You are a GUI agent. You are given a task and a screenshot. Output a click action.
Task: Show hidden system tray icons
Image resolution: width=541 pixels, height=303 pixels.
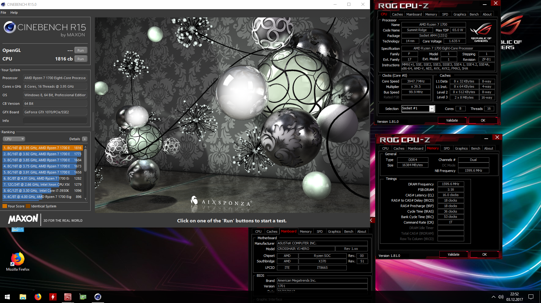point(493,297)
